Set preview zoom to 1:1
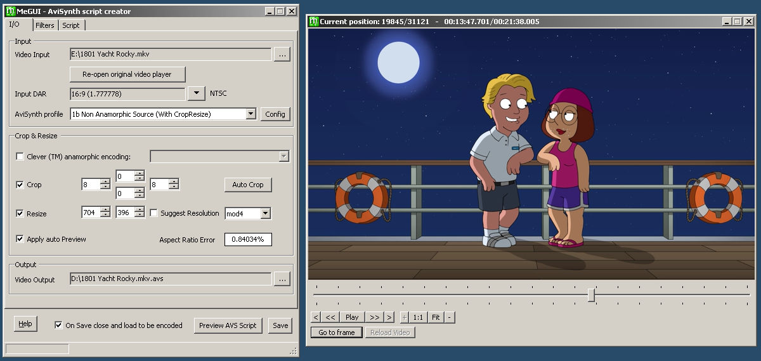This screenshot has height=361, width=761. click(418, 317)
